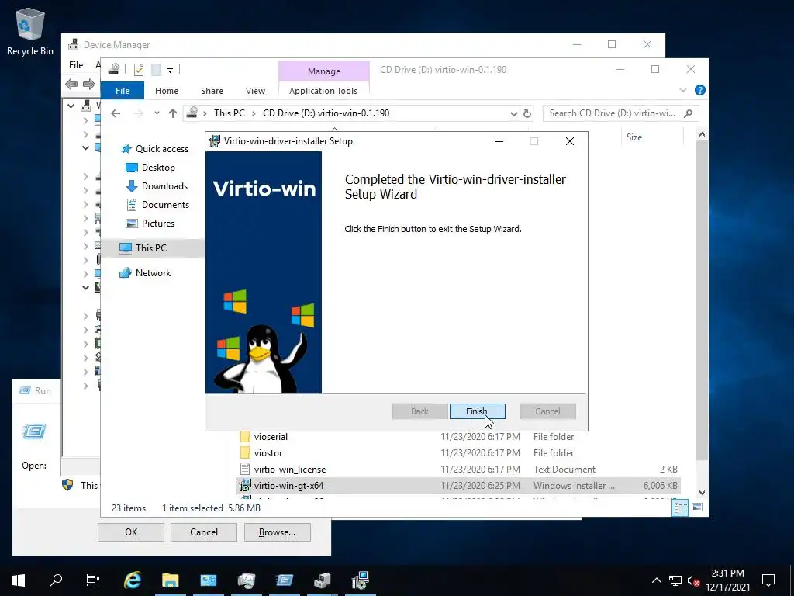The image size is (794, 596).
Task: Show hidden system tray icons
Action: (656, 580)
